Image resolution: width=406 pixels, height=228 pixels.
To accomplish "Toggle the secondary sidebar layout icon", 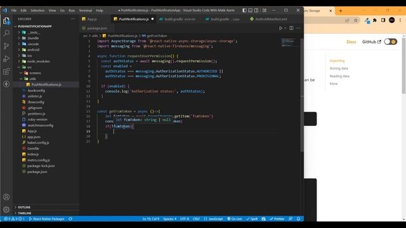I will pyautogui.click(x=256, y=10).
